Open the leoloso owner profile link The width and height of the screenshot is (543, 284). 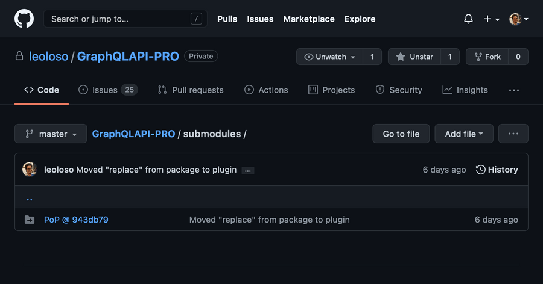coord(48,57)
